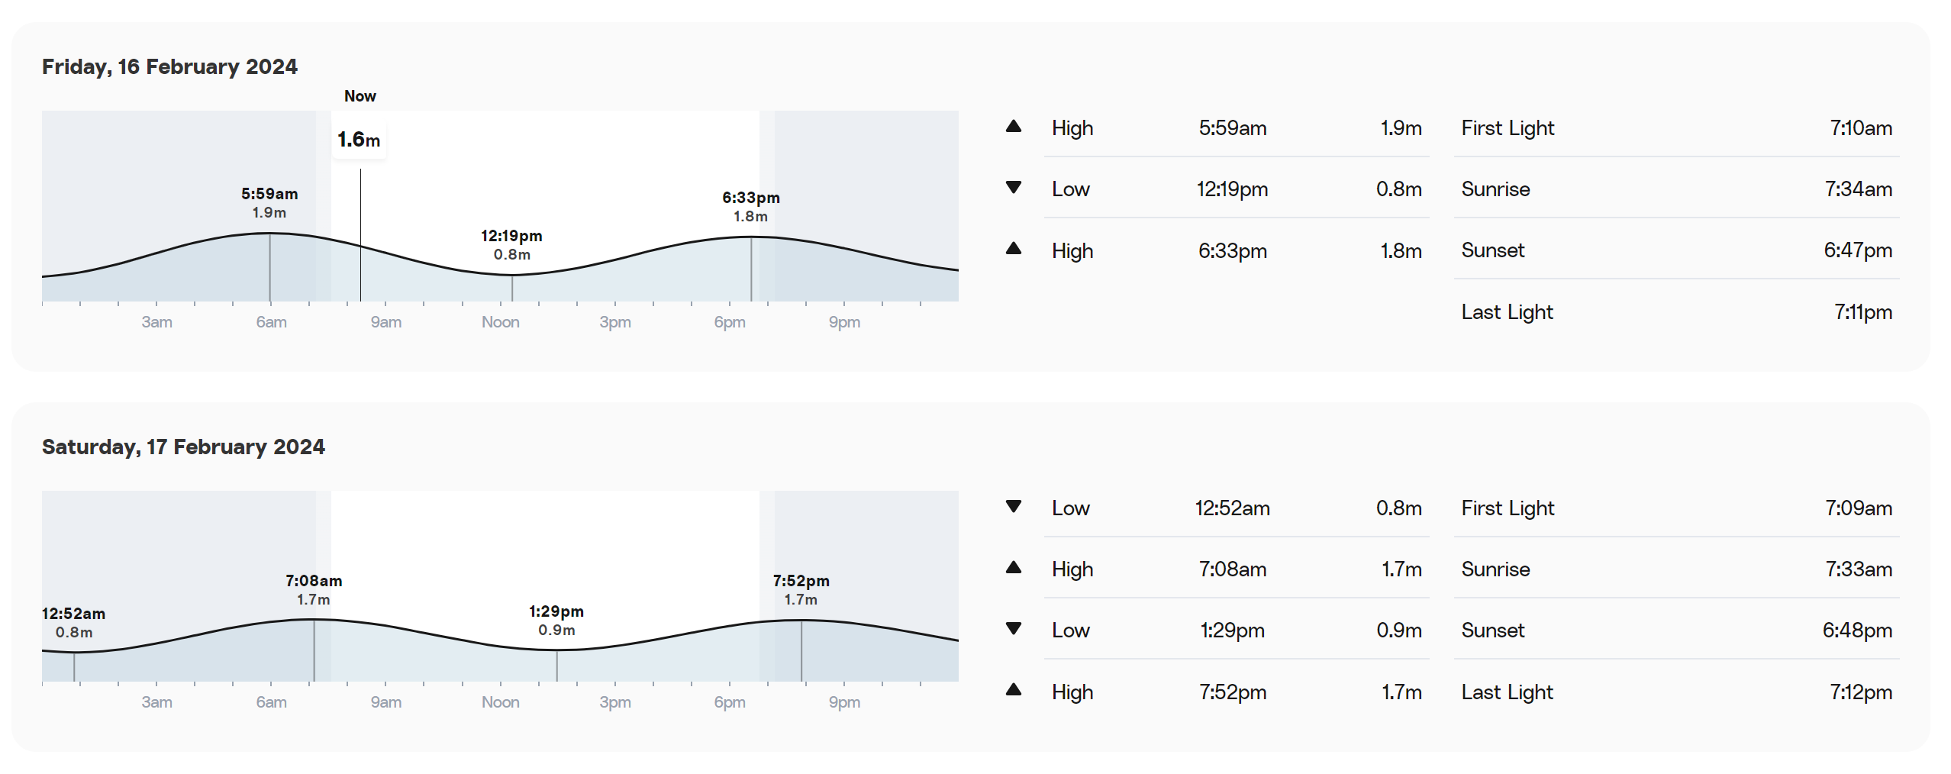Select the 7:08am 1.7m peak on Saturday chart
The height and width of the screenshot is (774, 1951).
click(x=314, y=590)
